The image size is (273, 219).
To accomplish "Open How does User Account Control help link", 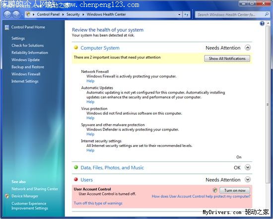I will click(x=201, y=196).
